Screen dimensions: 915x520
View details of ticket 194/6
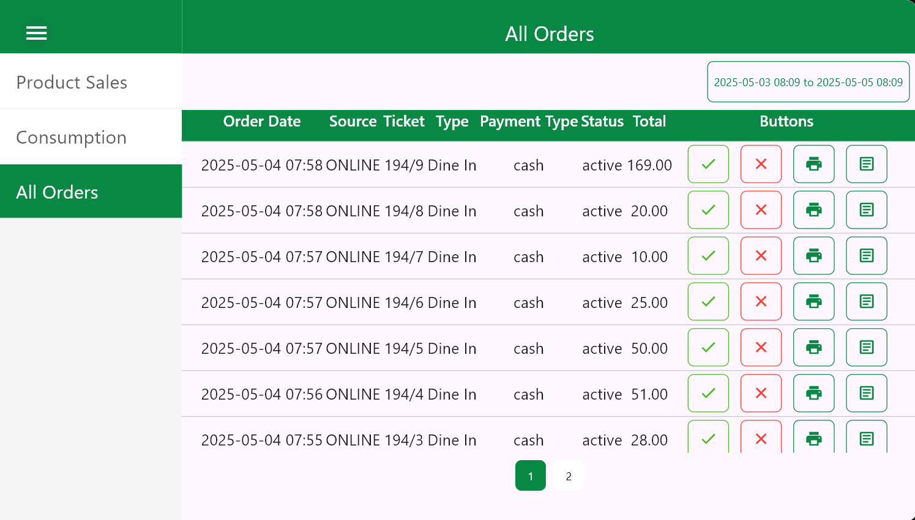coord(867,301)
